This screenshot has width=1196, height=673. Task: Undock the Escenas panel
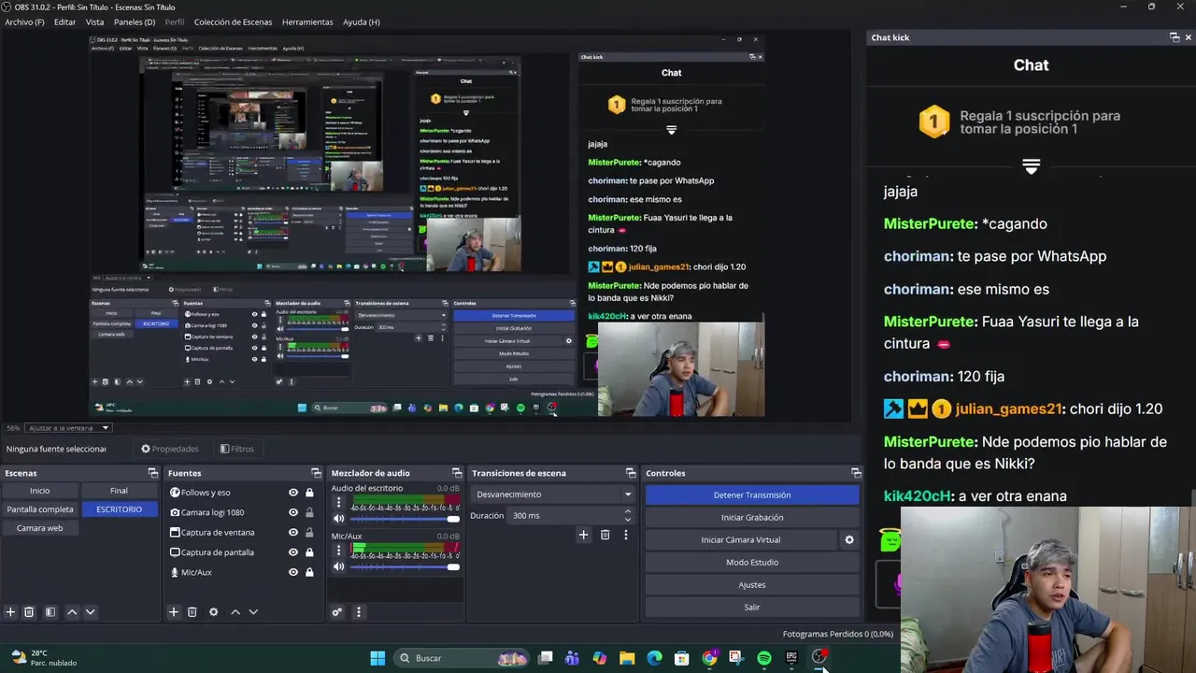(153, 473)
